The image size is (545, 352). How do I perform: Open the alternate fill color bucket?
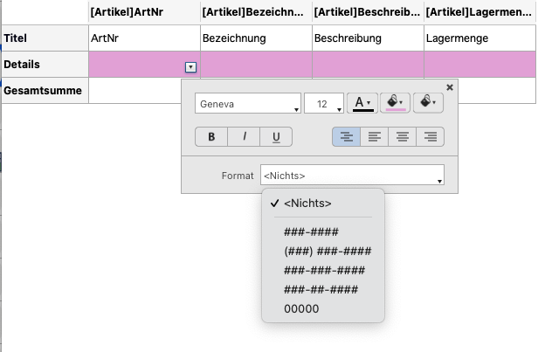427,103
